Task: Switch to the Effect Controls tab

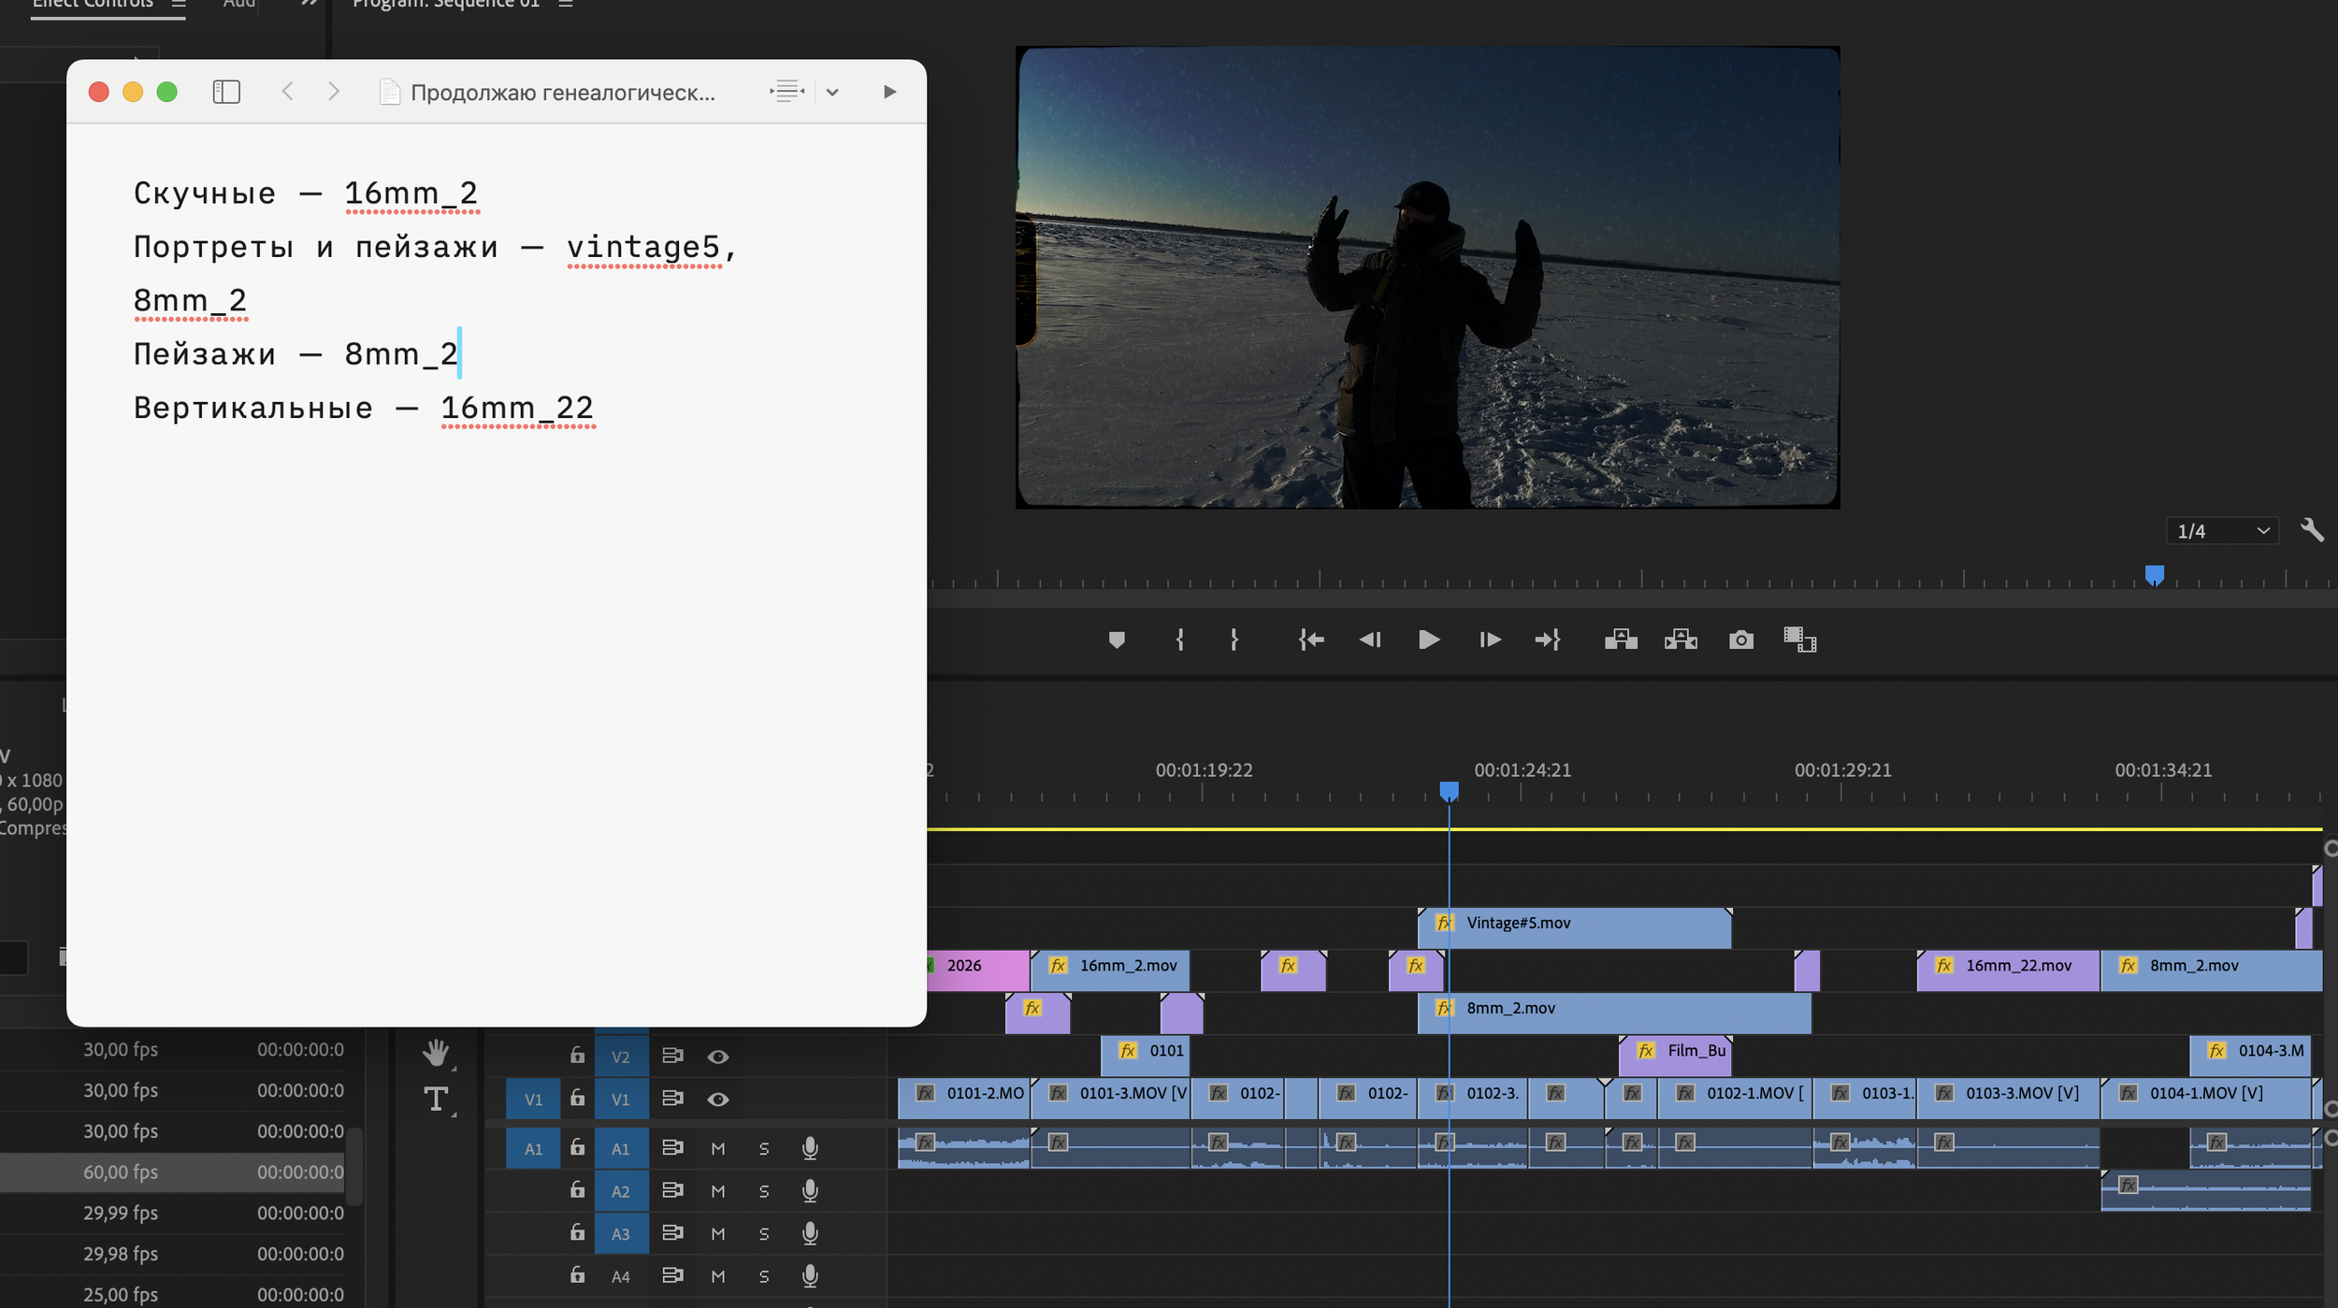Action: (x=92, y=5)
